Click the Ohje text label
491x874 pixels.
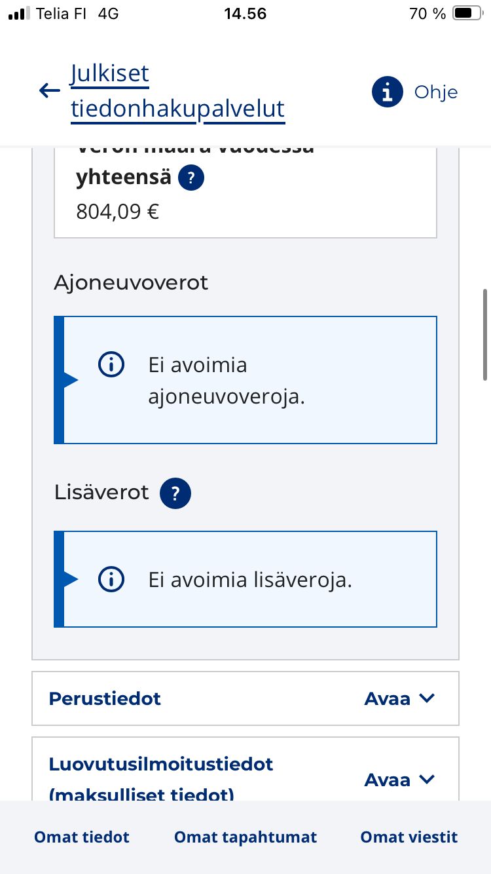pyautogui.click(x=436, y=92)
